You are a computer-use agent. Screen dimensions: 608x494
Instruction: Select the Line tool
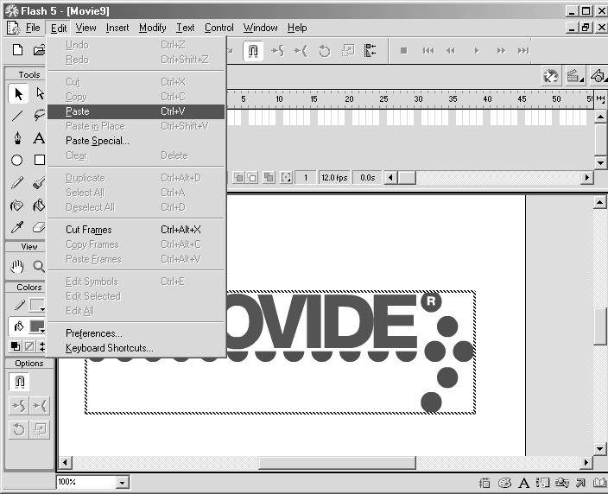click(x=17, y=116)
